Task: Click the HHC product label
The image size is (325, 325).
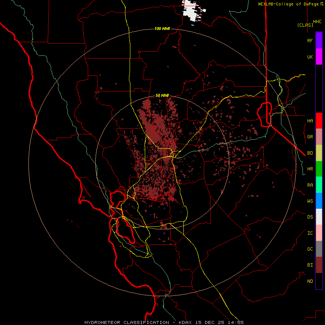Action: tap(317, 22)
